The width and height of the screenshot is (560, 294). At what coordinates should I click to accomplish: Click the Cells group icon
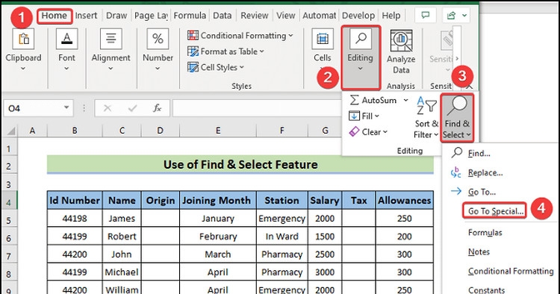coord(322,40)
